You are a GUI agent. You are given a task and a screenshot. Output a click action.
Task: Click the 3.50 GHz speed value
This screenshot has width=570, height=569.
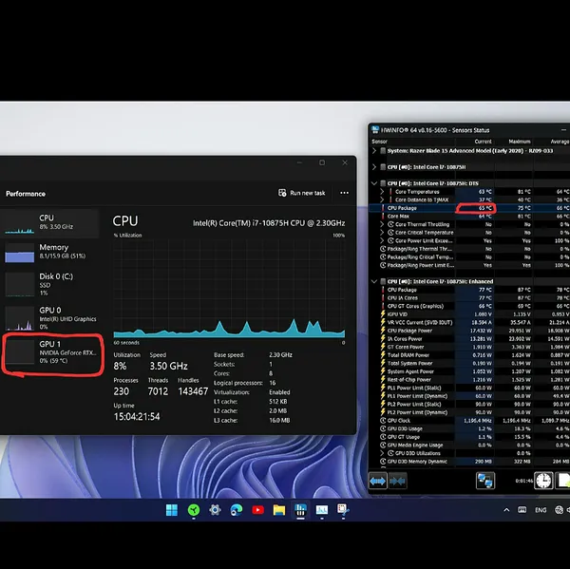pos(169,366)
